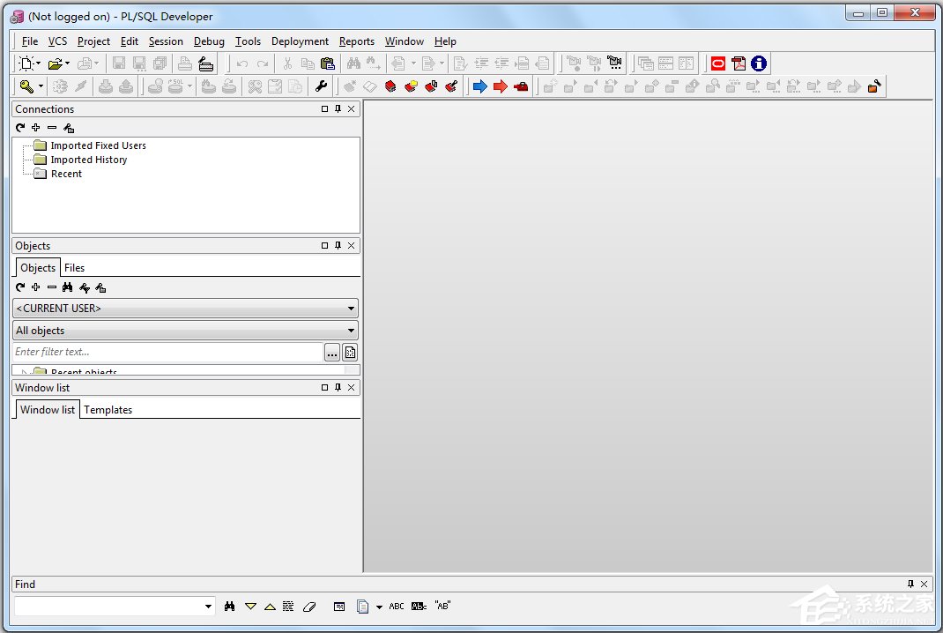Toggle the highlighted Ab whole-word option
This screenshot has width=943, height=633.
click(420, 607)
